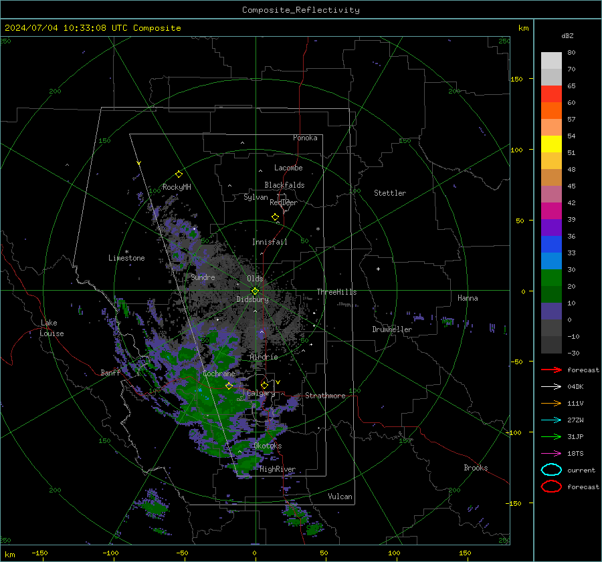Click the green 31JP arrow icon
Screen dimensions: 602x562
coord(551,436)
